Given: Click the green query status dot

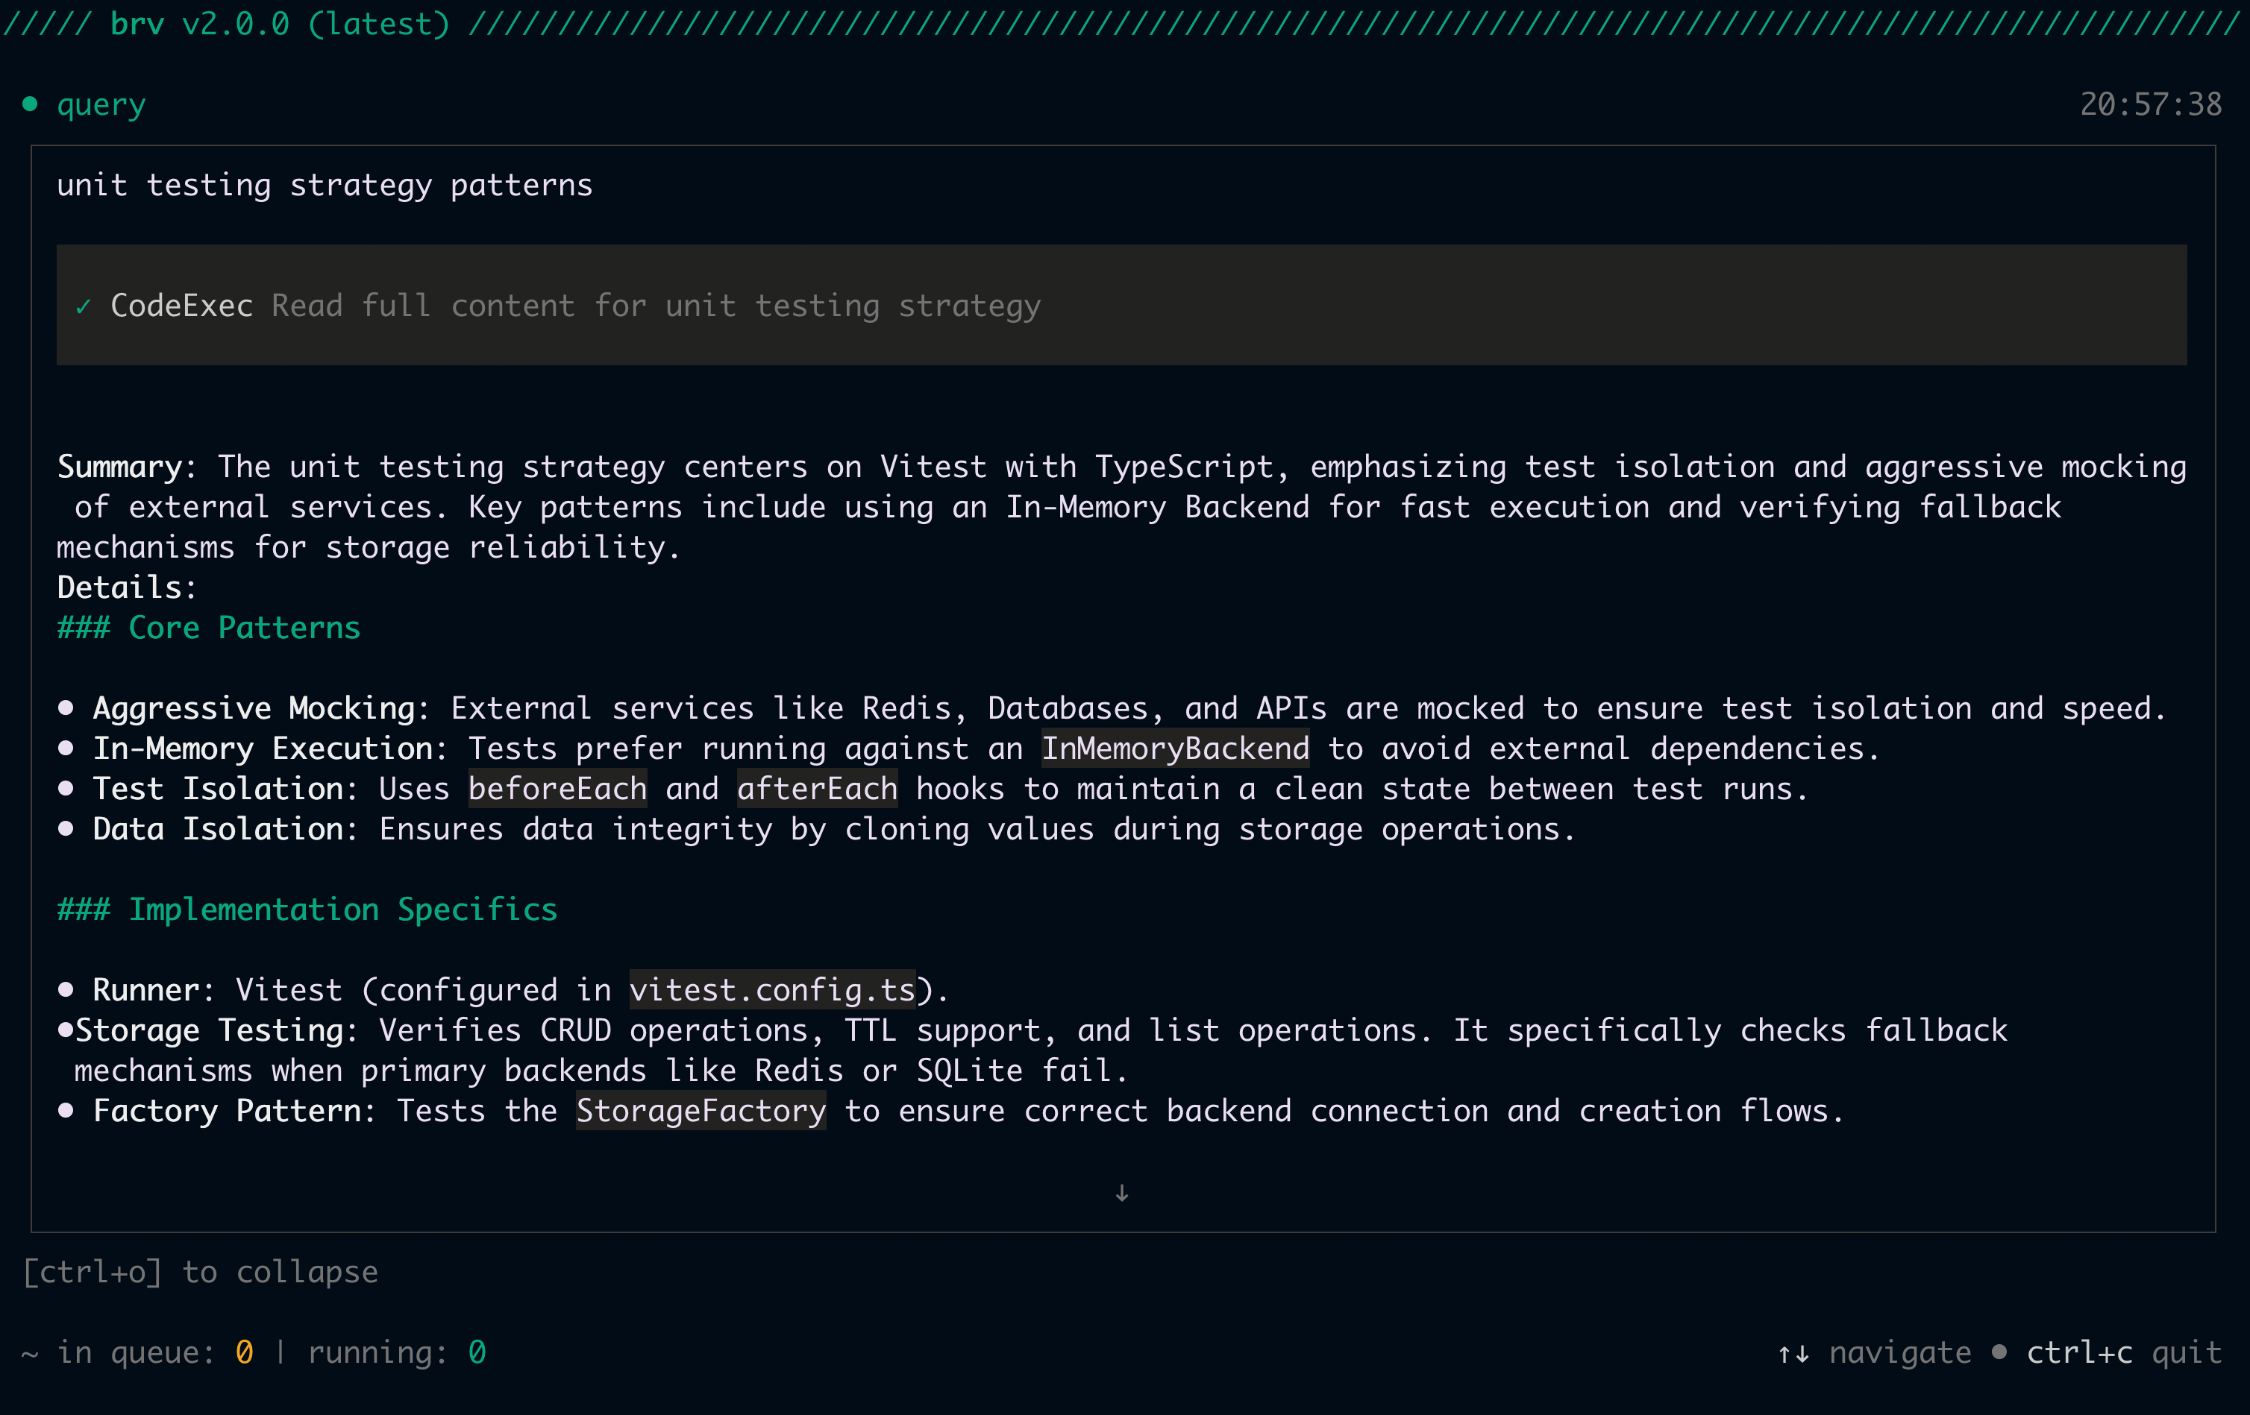Looking at the screenshot, I should click(29, 104).
